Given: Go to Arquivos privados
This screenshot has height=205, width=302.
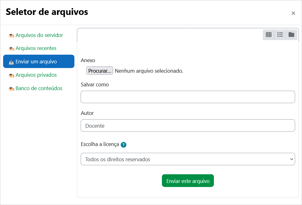Looking at the screenshot, I should (x=36, y=75).
